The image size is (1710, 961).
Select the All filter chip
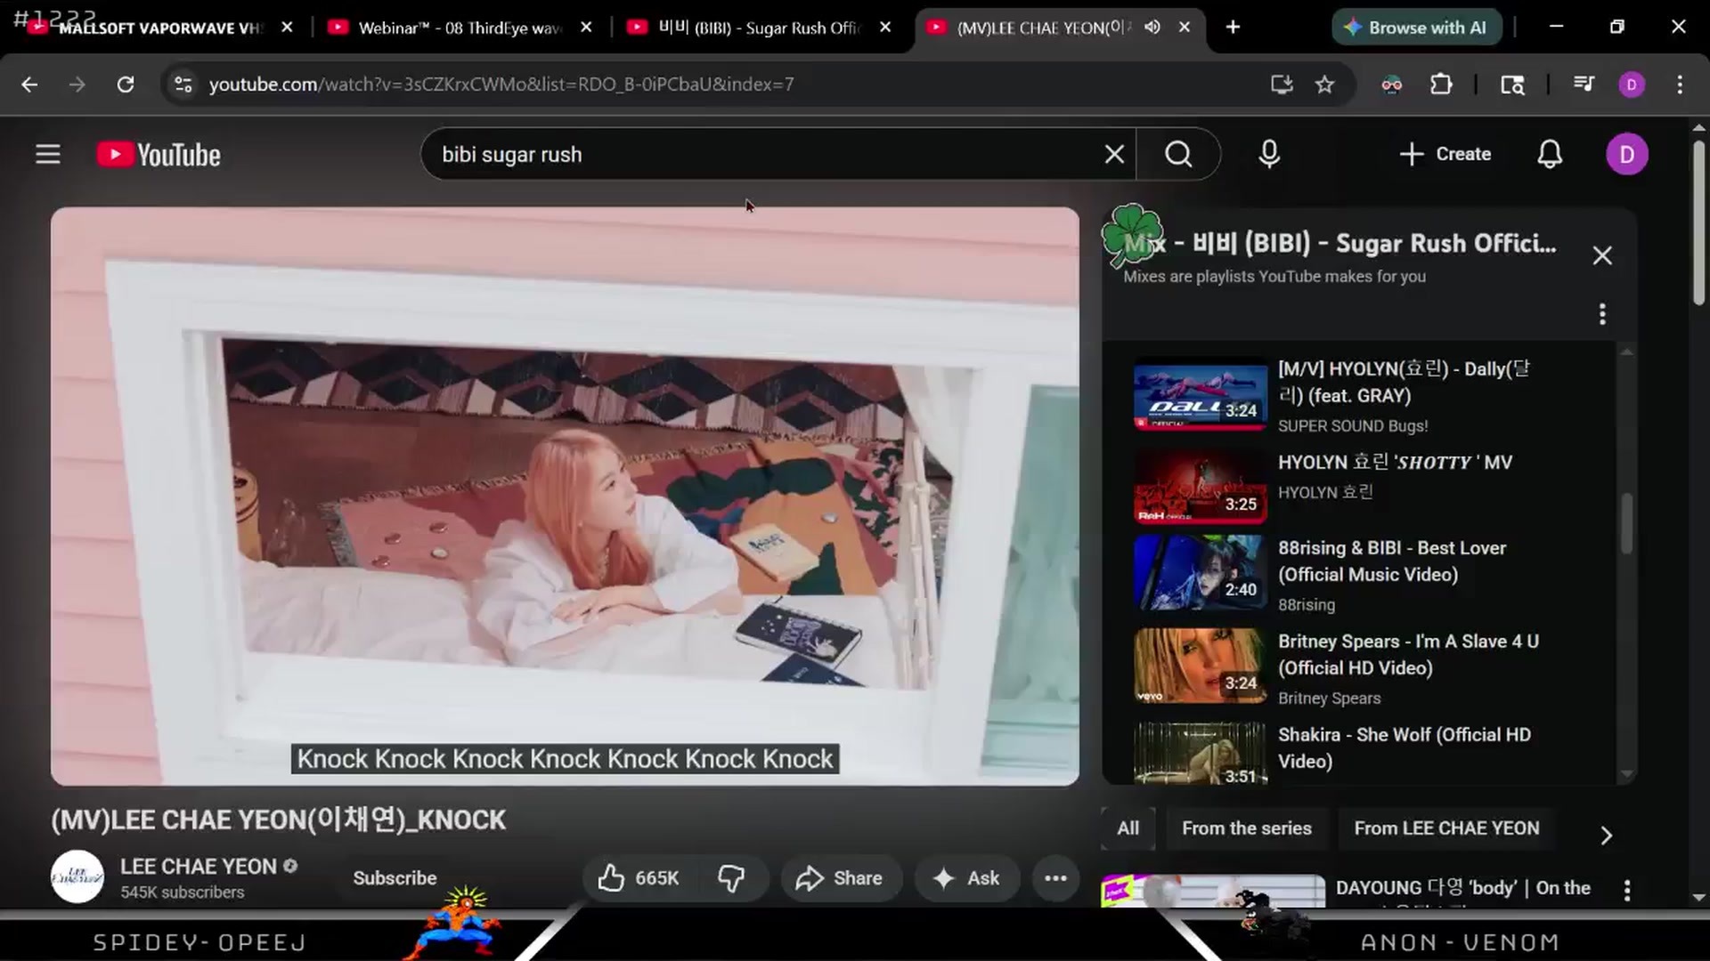tap(1128, 828)
